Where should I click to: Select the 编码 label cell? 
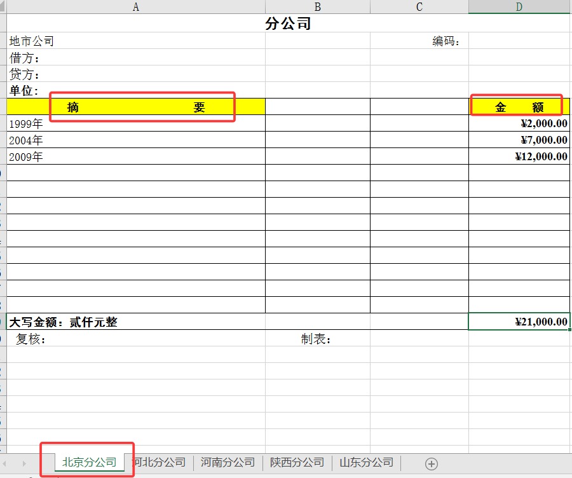pos(419,41)
